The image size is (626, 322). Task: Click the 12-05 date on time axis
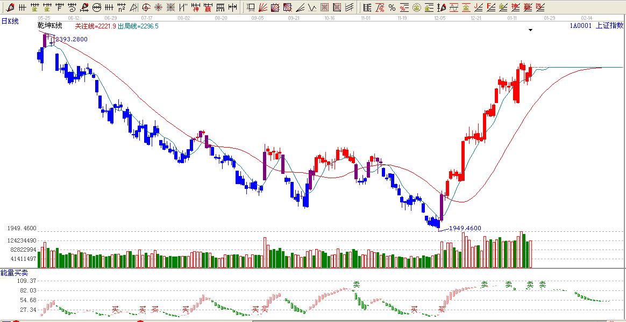pyautogui.click(x=439, y=18)
